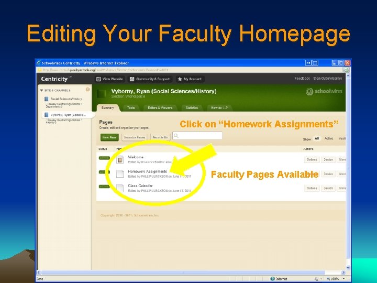The image size is (377, 283).
Task: Click the Actions column header
Action: tap(308, 149)
